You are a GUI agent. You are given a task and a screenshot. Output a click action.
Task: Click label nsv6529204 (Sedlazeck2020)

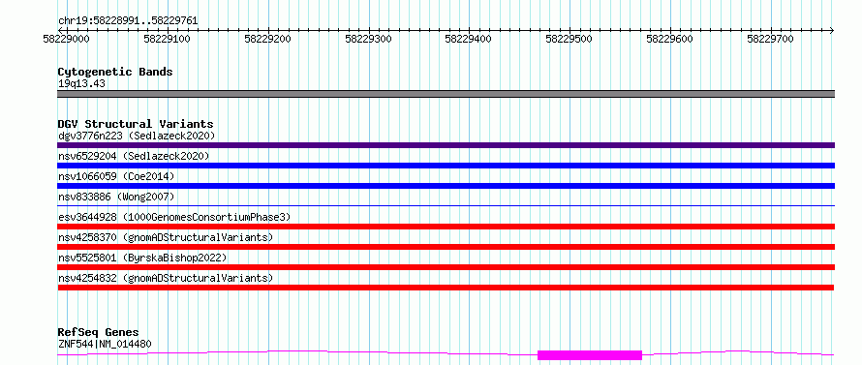coord(134,156)
